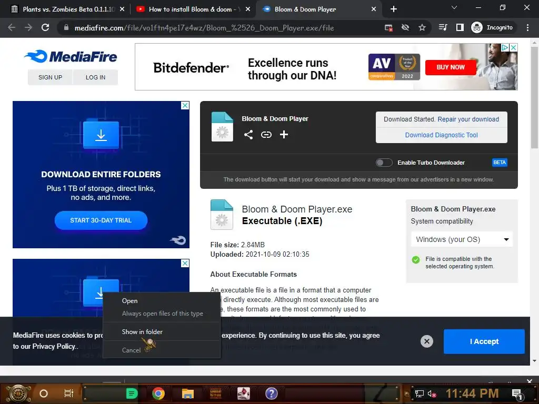Open AdChoices info on the Bitdefender ad
This screenshot has height=404, width=539.
click(505, 47)
